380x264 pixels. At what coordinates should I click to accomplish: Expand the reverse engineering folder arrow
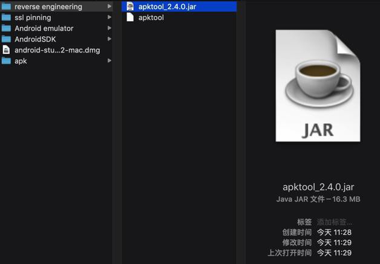pyautogui.click(x=110, y=6)
